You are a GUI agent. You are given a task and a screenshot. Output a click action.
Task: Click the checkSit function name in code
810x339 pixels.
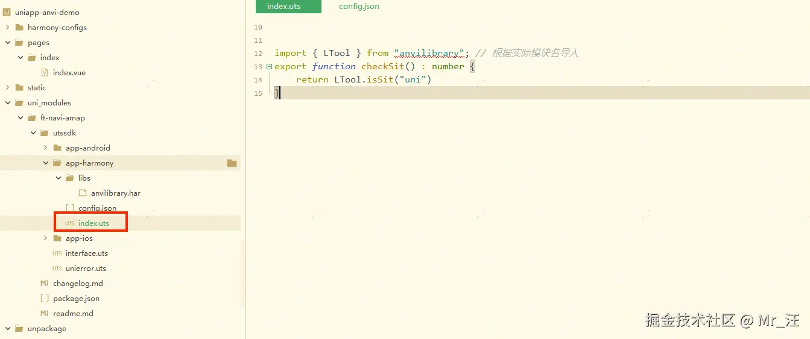point(383,66)
